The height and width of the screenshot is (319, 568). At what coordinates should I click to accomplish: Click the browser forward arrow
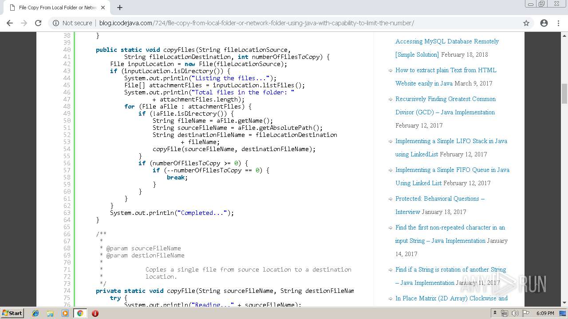point(24,23)
